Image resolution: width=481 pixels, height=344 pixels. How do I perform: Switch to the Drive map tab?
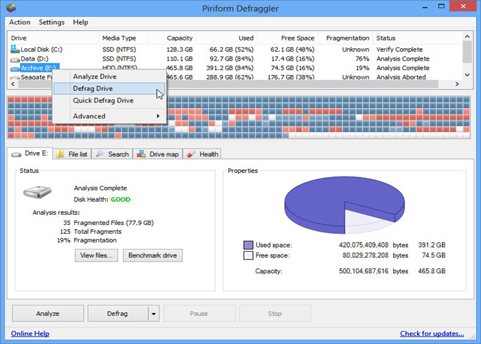coord(157,154)
